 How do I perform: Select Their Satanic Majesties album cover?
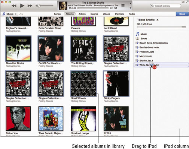click(x=51, y=118)
